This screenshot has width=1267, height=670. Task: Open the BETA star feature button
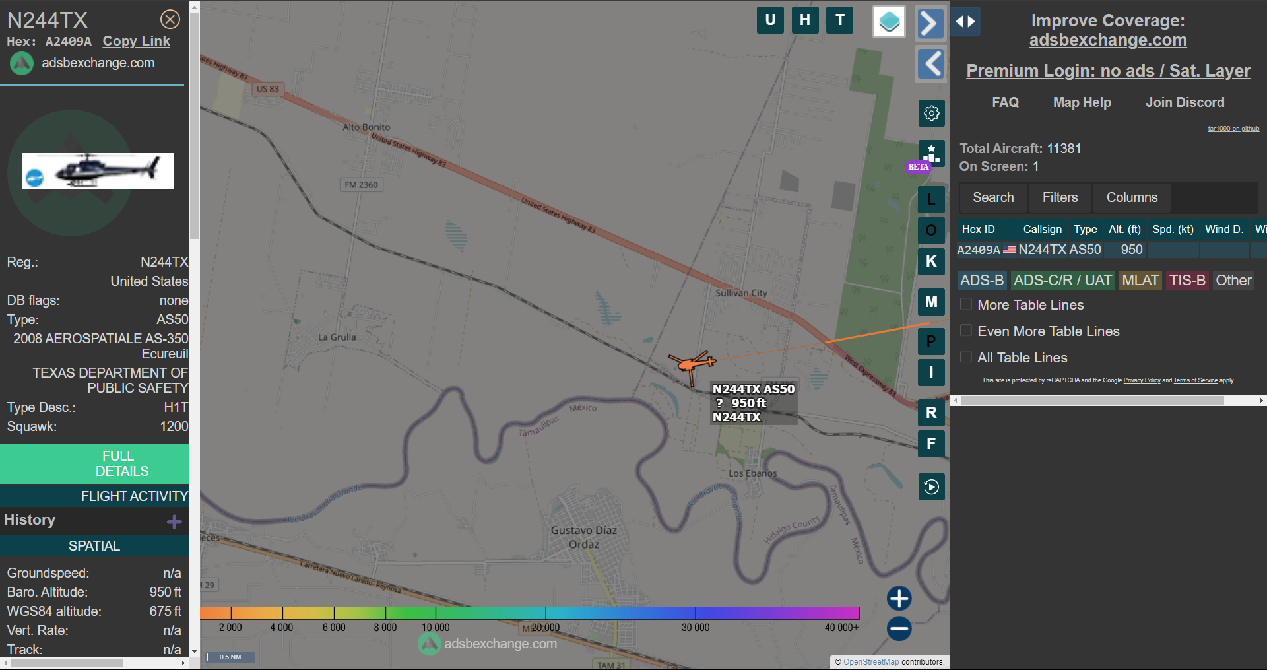[x=931, y=154]
